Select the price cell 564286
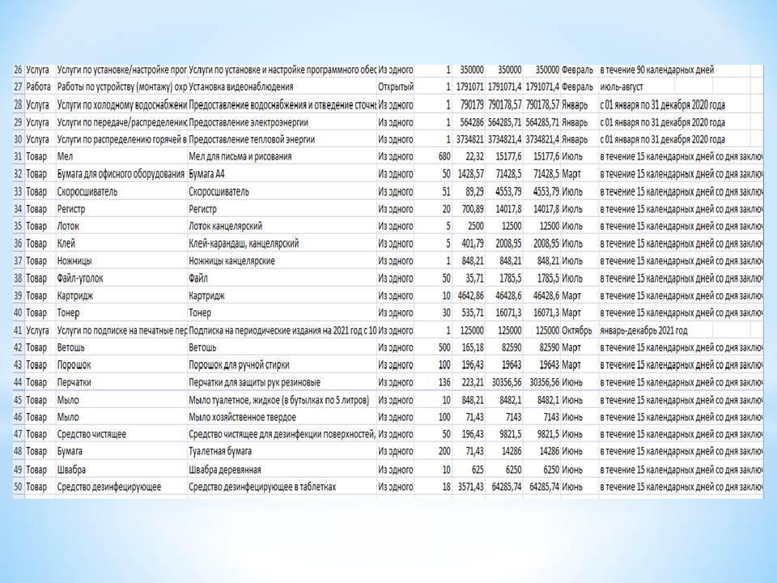 (471, 122)
